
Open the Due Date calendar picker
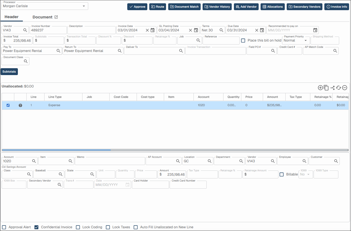pyautogui.click(x=262, y=30)
